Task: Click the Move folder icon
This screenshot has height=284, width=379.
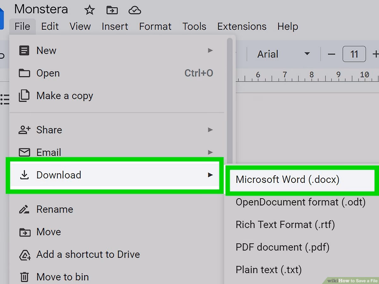Action: (25, 232)
